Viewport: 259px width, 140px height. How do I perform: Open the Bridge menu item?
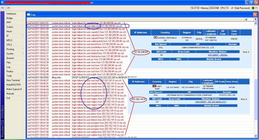tap(9, 18)
